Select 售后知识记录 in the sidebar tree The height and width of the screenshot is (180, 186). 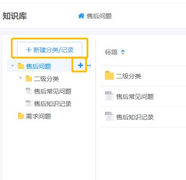[x=53, y=104]
